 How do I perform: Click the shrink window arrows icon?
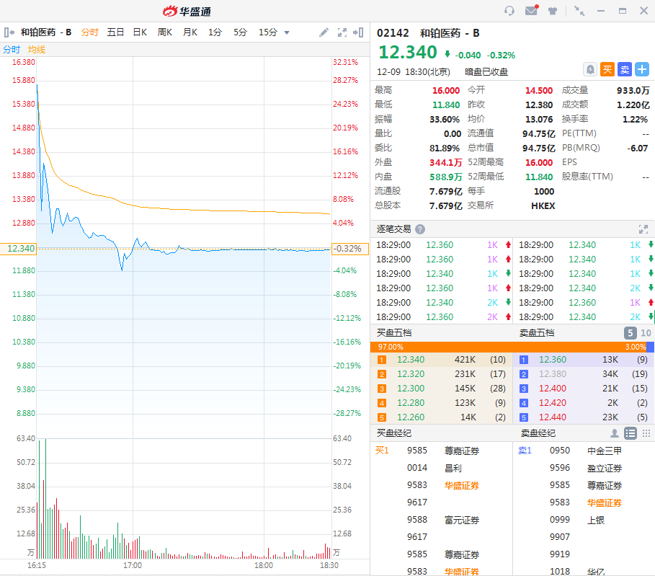point(579,11)
